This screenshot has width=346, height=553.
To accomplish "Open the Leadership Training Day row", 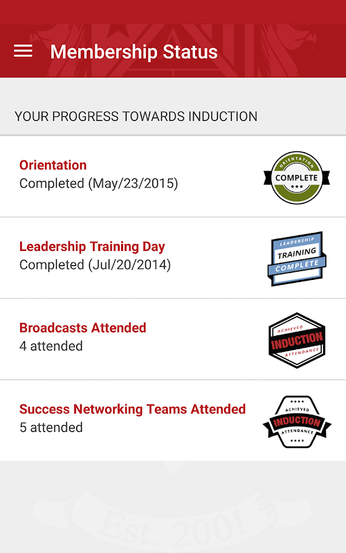I will (x=173, y=258).
